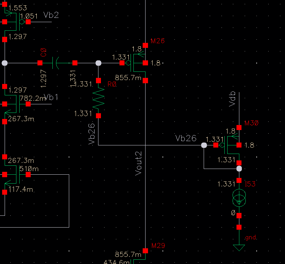Click the transistor with 510m gate voltage
This screenshot has height=264, width=285.
[x=14, y=175]
